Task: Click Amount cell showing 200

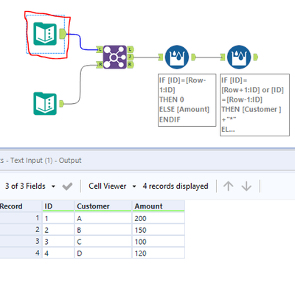Action: [159, 218]
